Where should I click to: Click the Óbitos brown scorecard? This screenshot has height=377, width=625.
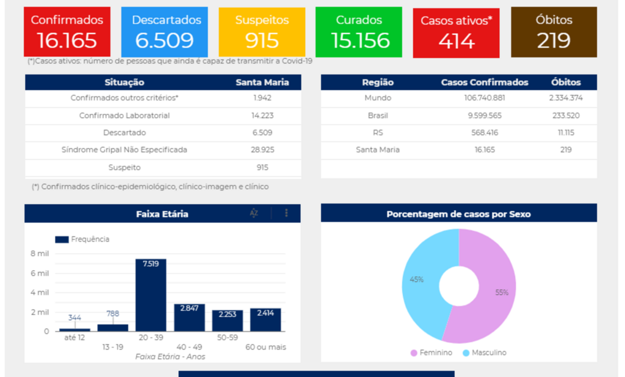554,32
